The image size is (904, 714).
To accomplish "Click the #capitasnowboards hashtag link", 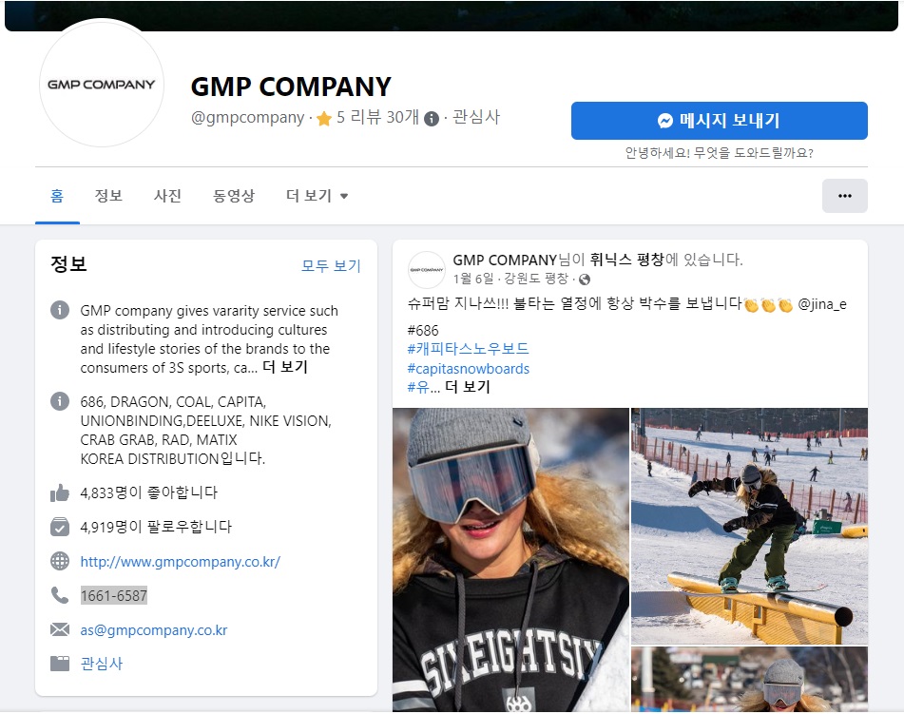I will pos(468,368).
